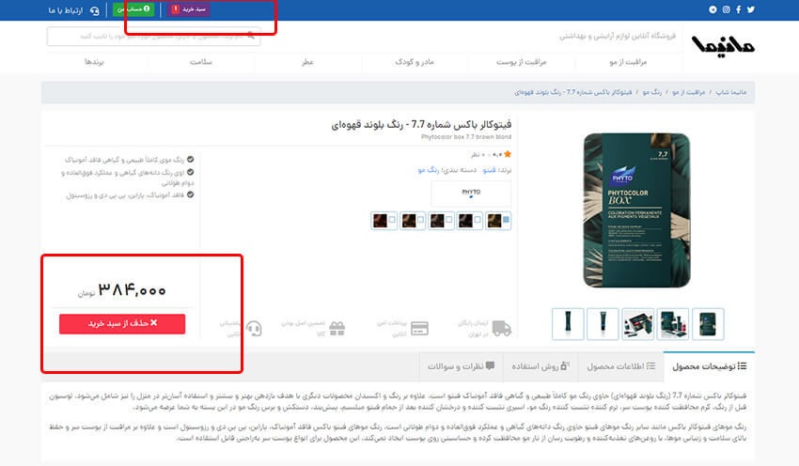The image size is (799, 466).
Task: Open the مراقبت از مو menu item
Action: tap(628, 62)
